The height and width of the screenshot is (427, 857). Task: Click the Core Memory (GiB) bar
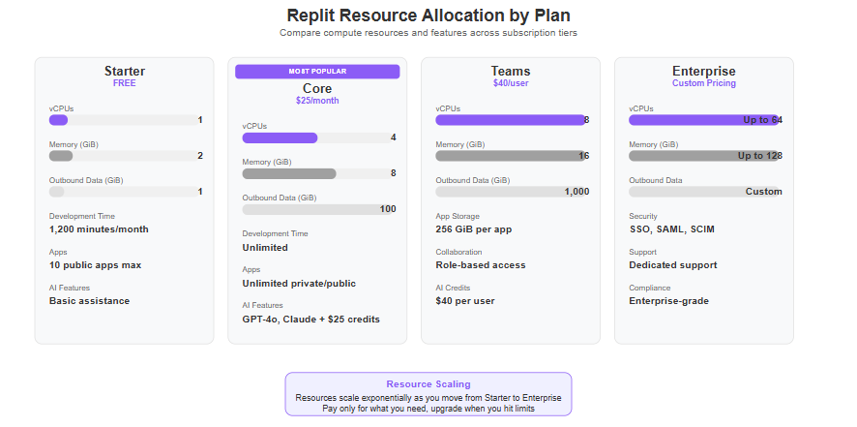(317, 173)
